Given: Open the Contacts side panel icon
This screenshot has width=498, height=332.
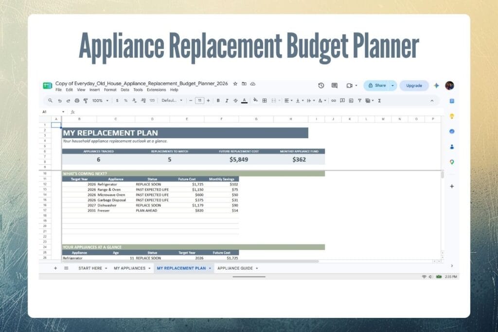Looking at the screenshot, I should pyautogui.click(x=452, y=147).
